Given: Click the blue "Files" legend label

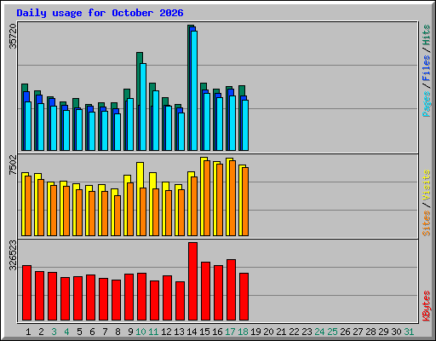Looking at the screenshot, I should click(x=427, y=68).
